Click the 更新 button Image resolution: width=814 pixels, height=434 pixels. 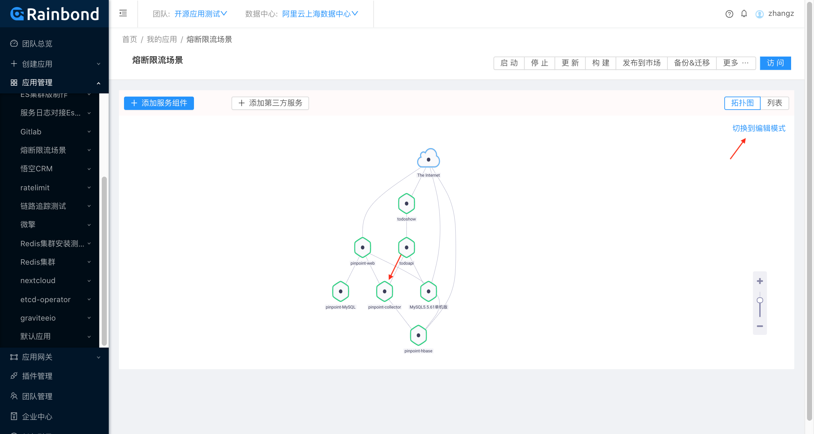(570, 63)
